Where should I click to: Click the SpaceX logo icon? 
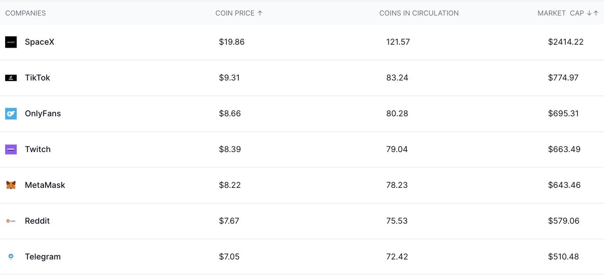coord(11,42)
